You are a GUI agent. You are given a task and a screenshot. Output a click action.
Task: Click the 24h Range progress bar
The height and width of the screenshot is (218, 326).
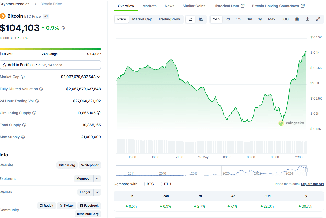[x=51, y=49]
